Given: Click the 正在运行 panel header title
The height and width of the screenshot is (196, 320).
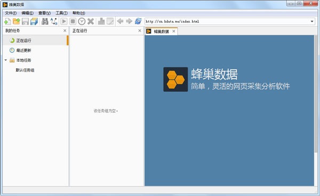Looking at the screenshot, I should (x=79, y=30).
